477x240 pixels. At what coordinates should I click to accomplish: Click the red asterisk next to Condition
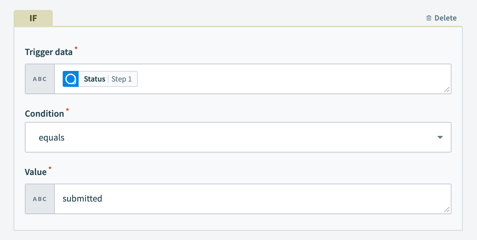click(68, 110)
